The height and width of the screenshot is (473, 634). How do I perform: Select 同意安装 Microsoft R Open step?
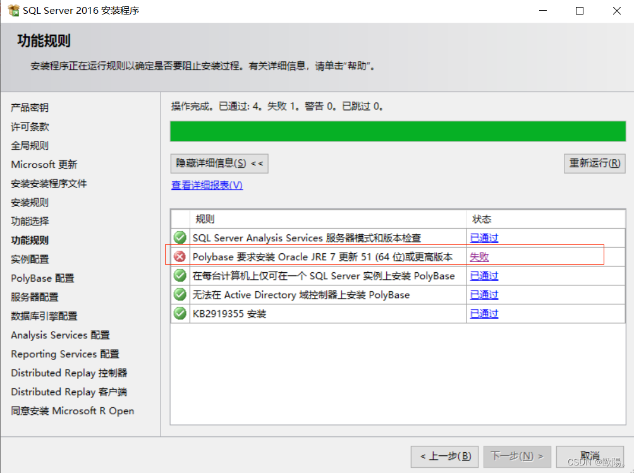(73, 411)
